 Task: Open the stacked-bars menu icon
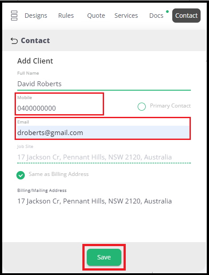pos(14,16)
